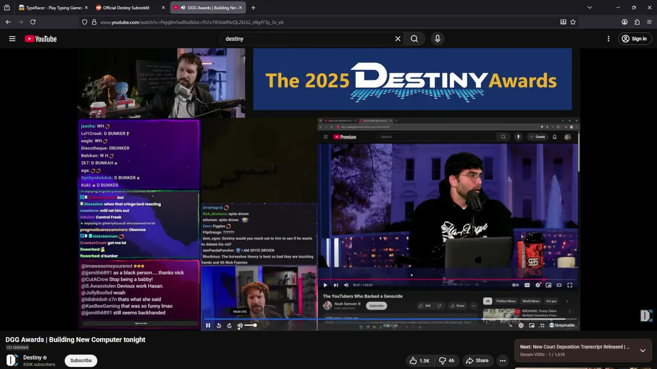Change the 1x playback speed

point(511,325)
